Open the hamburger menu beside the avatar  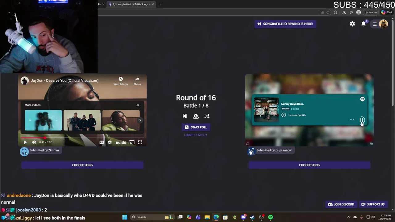click(x=375, y=24)
